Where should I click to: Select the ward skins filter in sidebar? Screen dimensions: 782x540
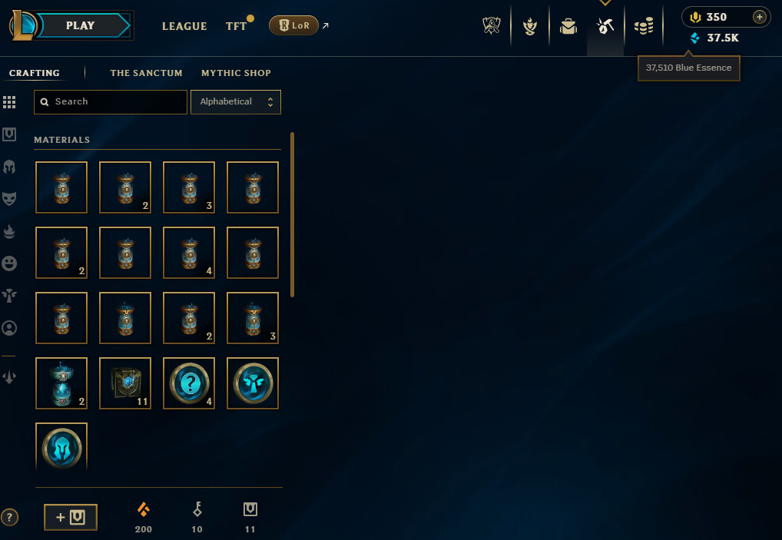(x=9, y=295)
